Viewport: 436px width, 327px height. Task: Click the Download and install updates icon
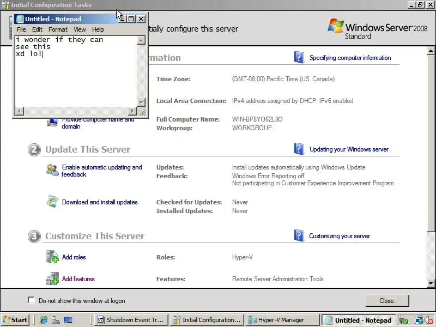click(x=52, y=202)
